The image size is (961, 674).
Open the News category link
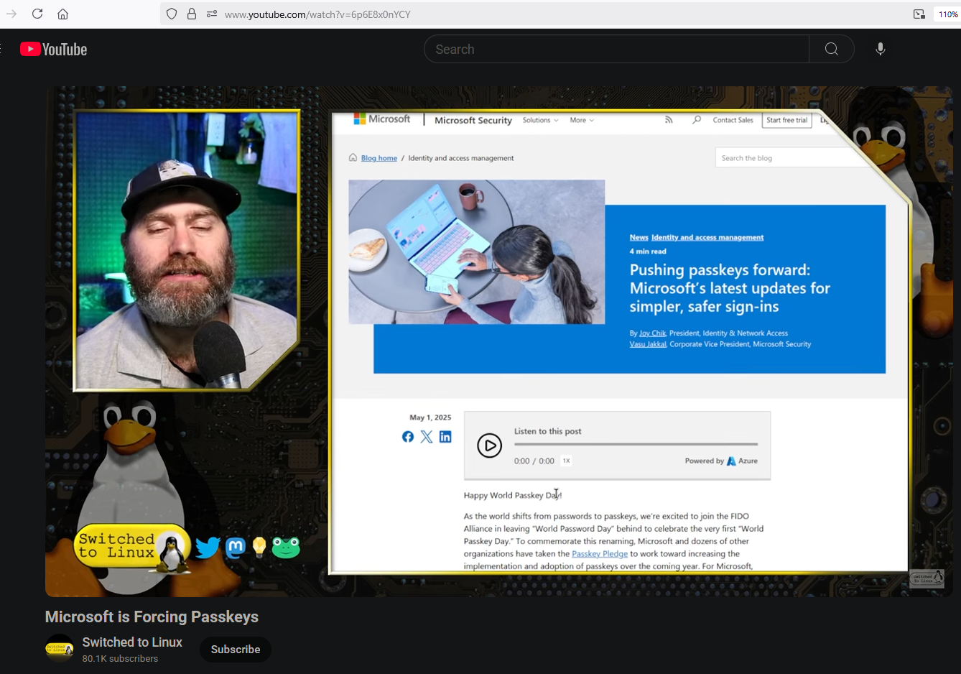639,237
